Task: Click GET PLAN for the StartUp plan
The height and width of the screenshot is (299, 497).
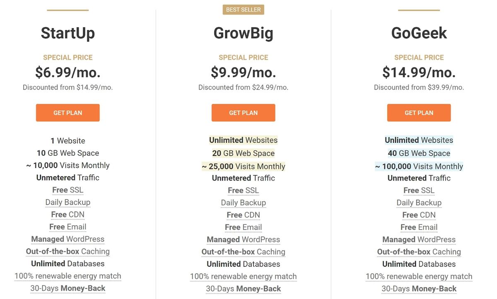Action: [x=68, y=113]
